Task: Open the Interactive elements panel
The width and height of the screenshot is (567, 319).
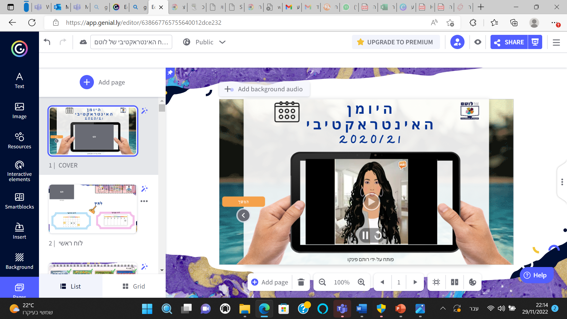Action: (x=19, y=171)
